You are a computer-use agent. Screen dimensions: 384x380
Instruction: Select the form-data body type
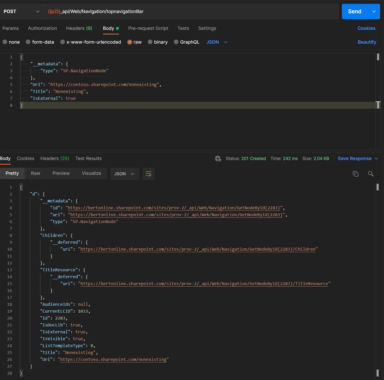tap(40, 42)
